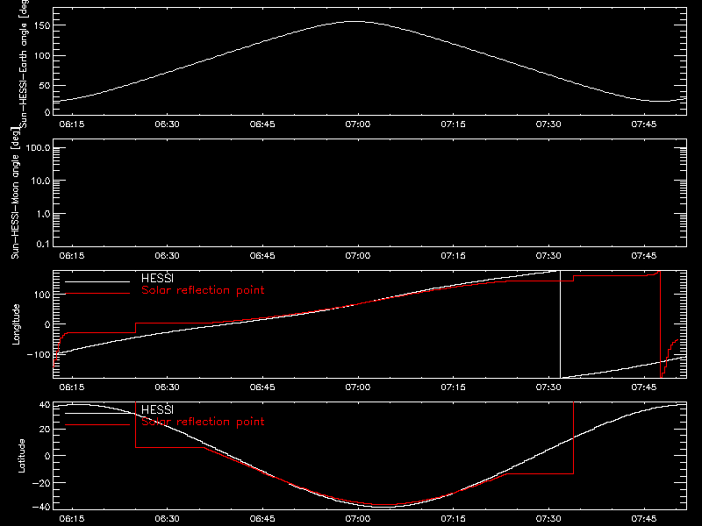Click 06:15 time label under Earth angle plot
This screenshot has height=526, width=702.
point(72,124)
